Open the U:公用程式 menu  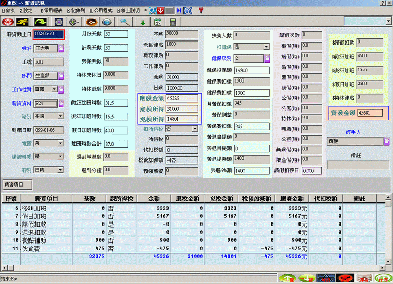(x=101, y=10)
